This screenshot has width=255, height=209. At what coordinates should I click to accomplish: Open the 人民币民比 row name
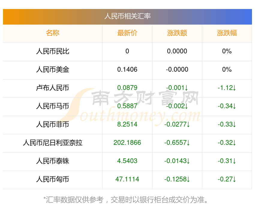point(52,51)
